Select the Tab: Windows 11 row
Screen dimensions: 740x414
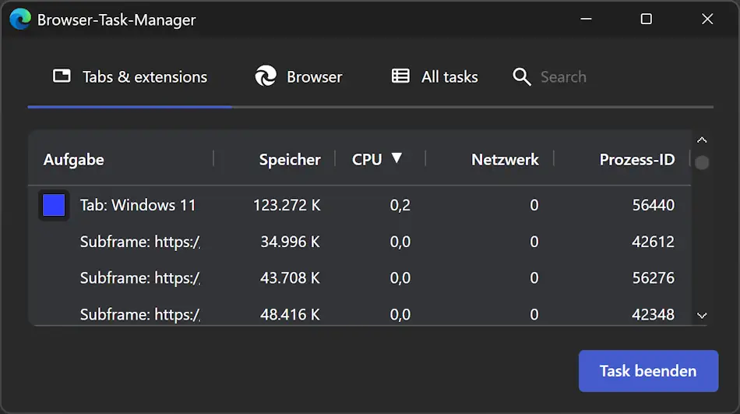point(360,205)
